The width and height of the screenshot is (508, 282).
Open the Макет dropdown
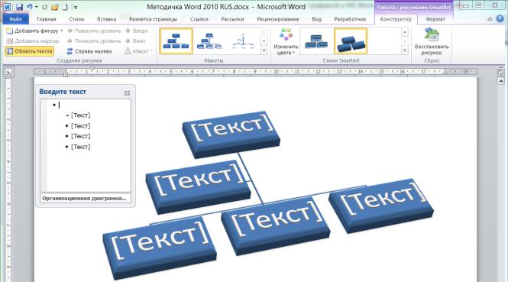pos(138,51)
